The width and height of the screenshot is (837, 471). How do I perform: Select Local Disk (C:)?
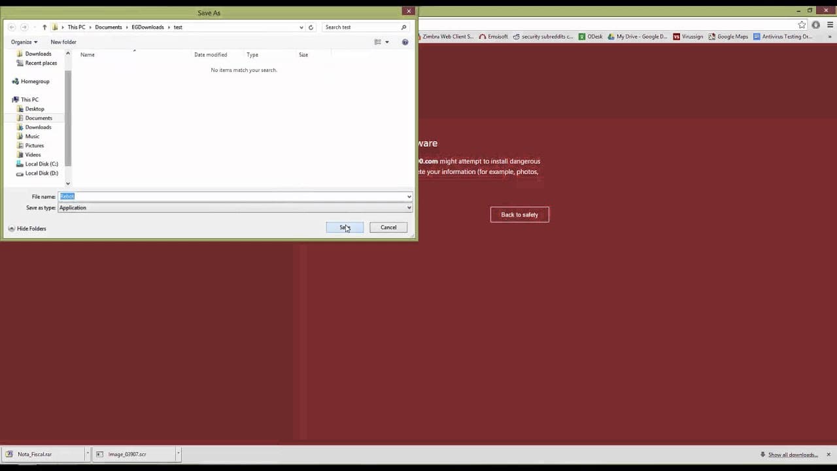[41, 164]
